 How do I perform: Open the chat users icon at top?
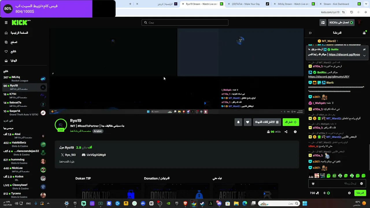[364, 33]
